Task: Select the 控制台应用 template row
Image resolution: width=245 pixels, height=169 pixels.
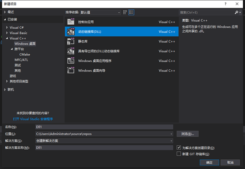Action: point(122,22)
